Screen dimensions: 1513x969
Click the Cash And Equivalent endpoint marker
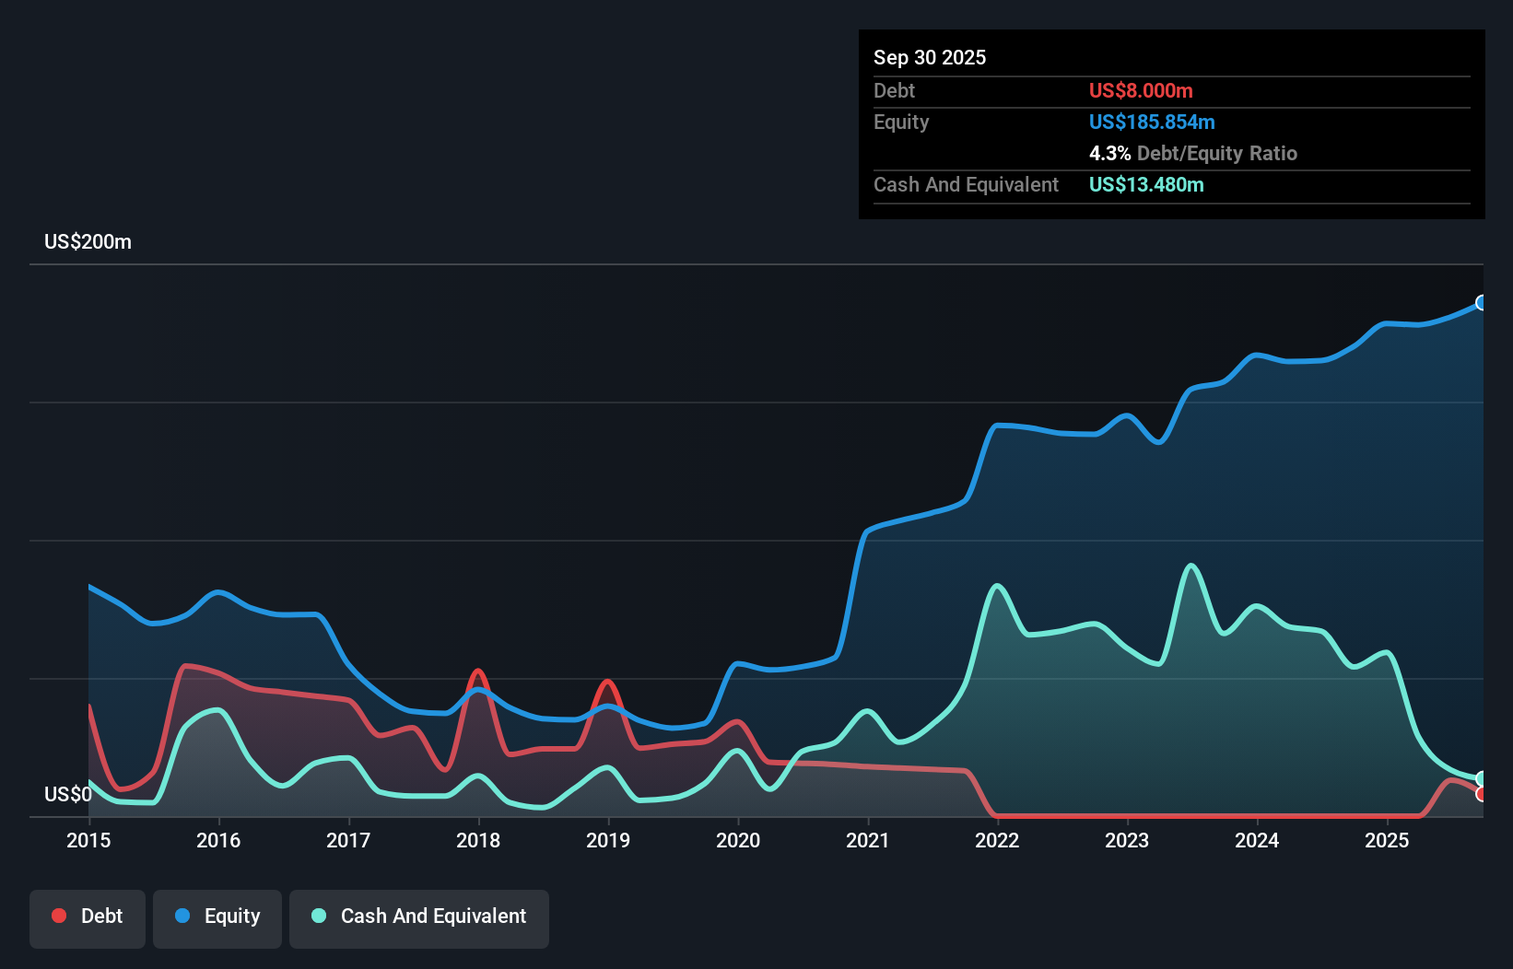tap(1481, 778)
